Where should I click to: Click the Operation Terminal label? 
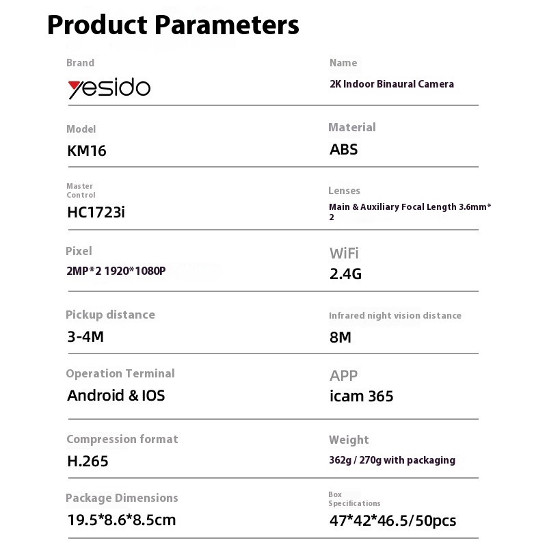[x=120, y=373]
